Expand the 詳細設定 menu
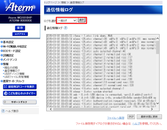 (7, 55)
